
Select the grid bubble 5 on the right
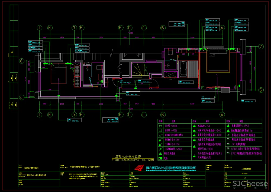click(x=261, y=90)
